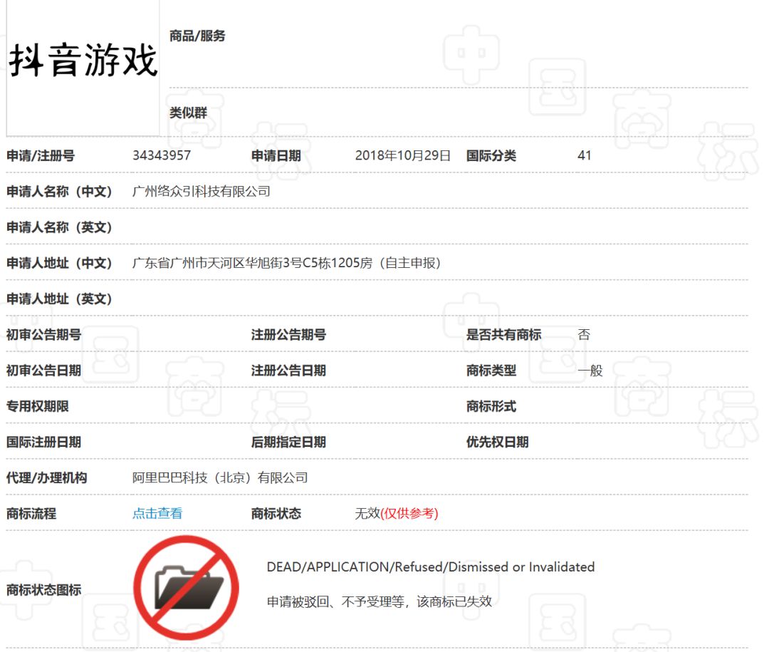
Task: Click the 国际注册日期 label
Action: [x=43, y=443]
